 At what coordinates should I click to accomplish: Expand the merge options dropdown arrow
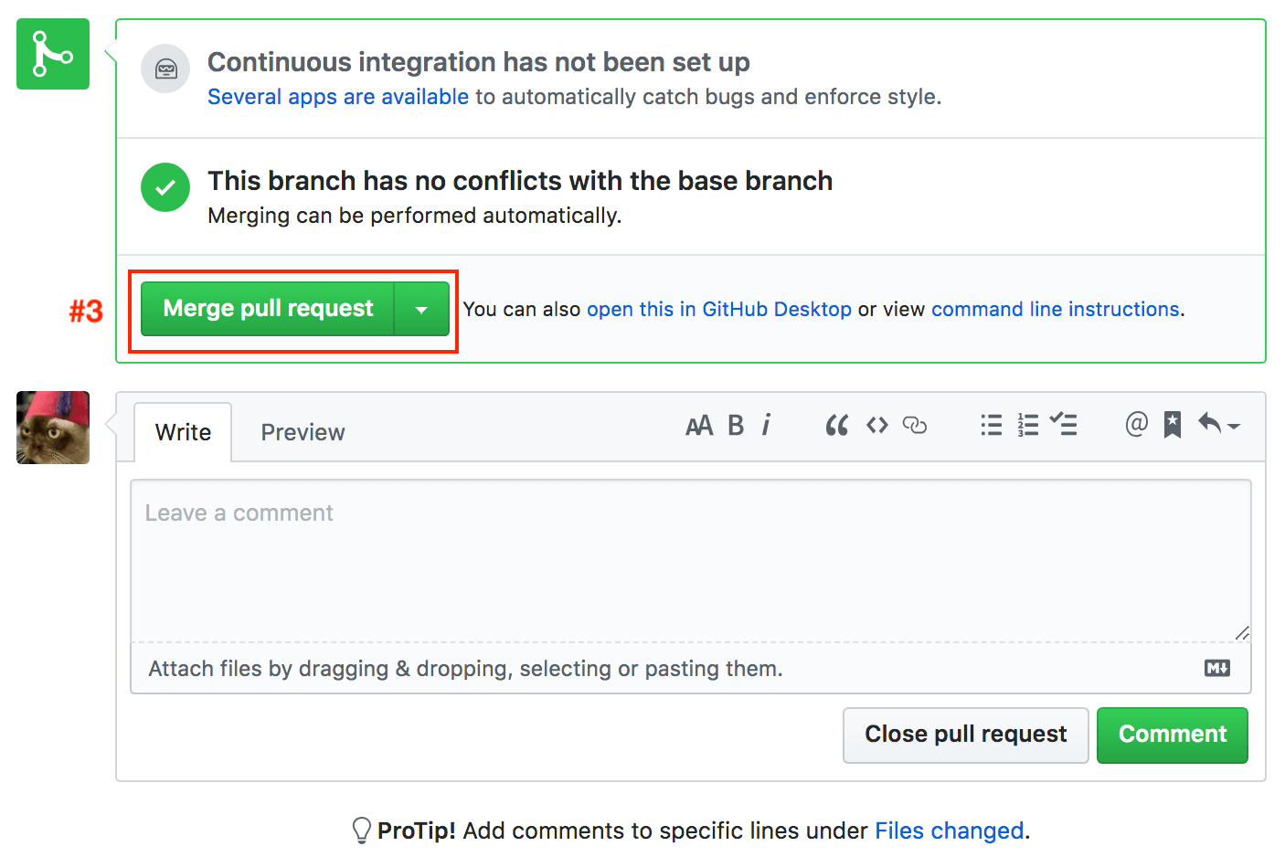[421, 310]
